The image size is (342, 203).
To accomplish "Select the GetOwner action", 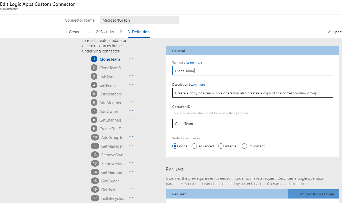I will [110, 181].
